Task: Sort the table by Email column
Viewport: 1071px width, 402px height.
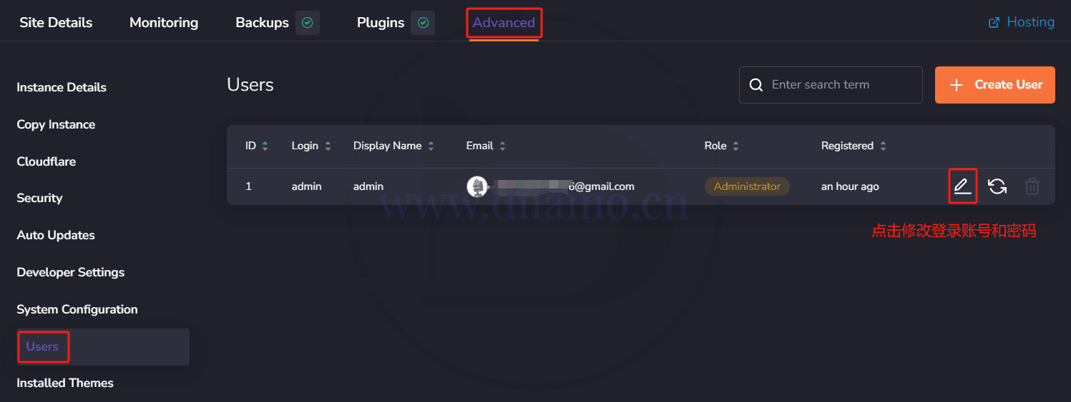Action: pyautogui.click(x=486, y=146)
